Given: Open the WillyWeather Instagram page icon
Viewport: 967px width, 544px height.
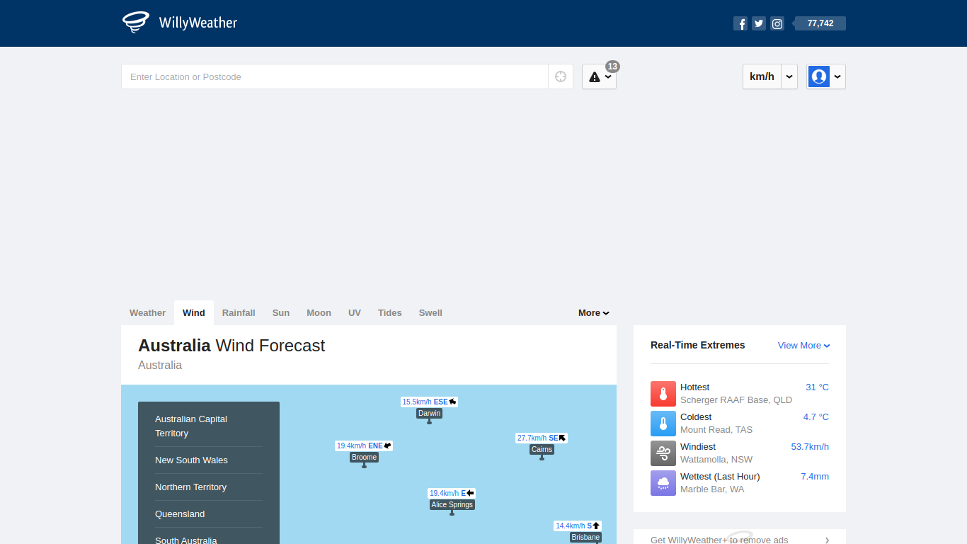Looking at the screenshot, I should point(777,23).
